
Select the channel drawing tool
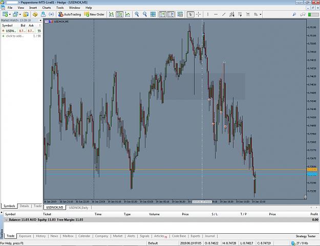[x=232, y=14]
